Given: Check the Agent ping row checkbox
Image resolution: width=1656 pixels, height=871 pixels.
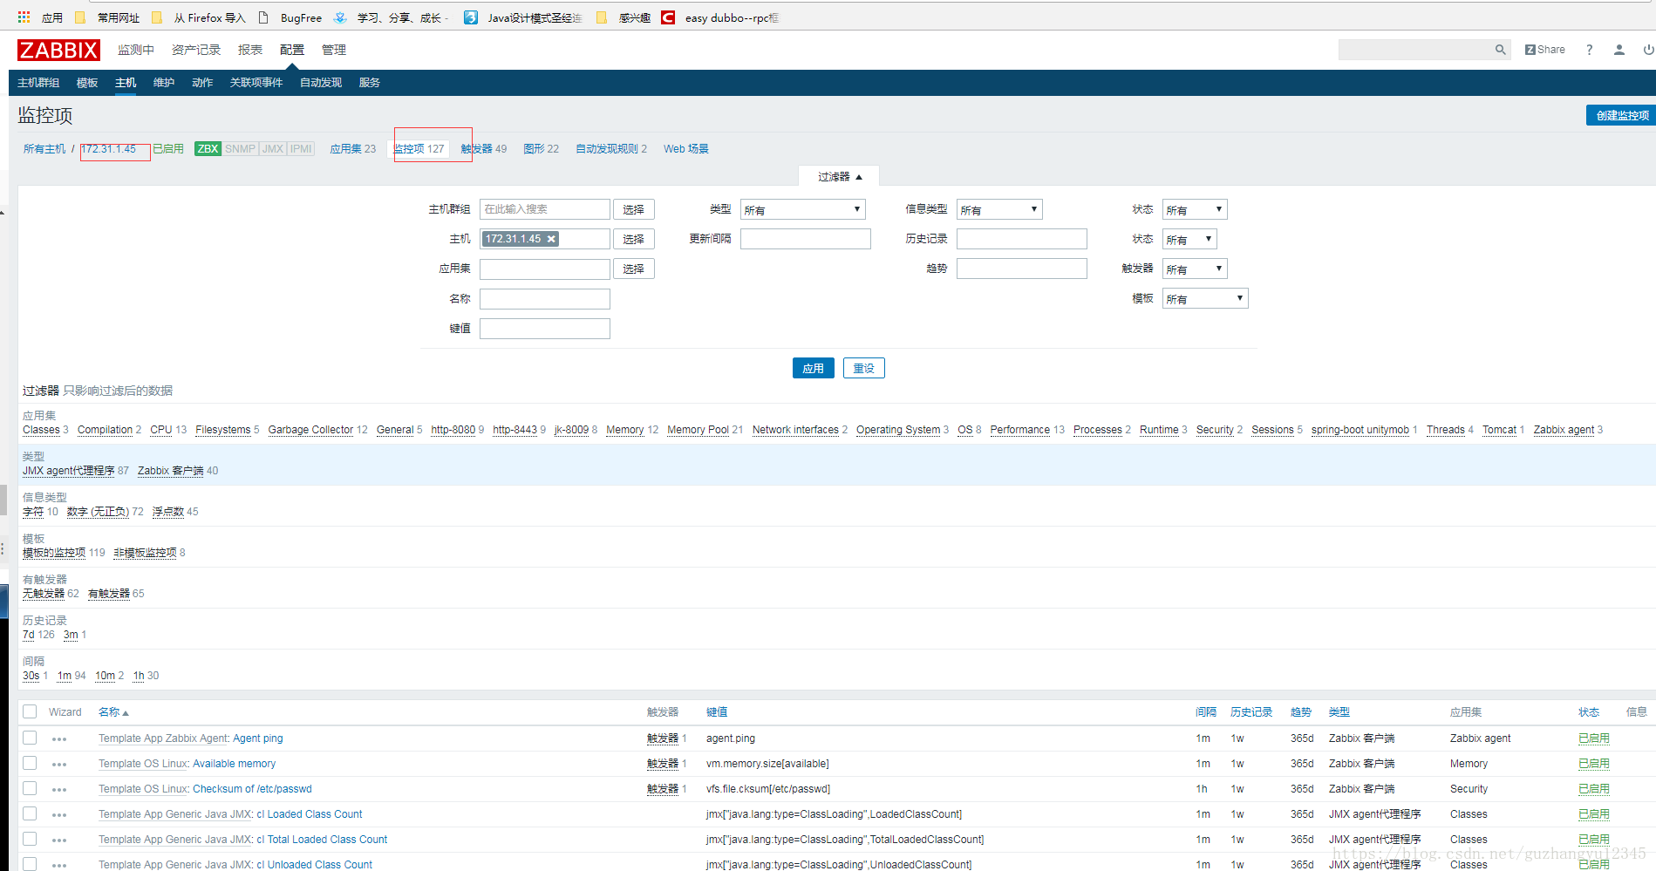Looking at the screenshot, I should coord(30,738).
